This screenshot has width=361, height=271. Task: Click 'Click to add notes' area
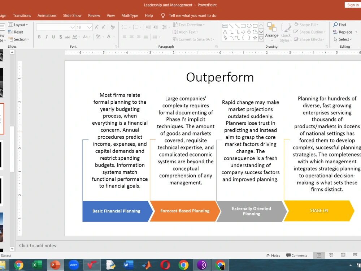(38, 246)
